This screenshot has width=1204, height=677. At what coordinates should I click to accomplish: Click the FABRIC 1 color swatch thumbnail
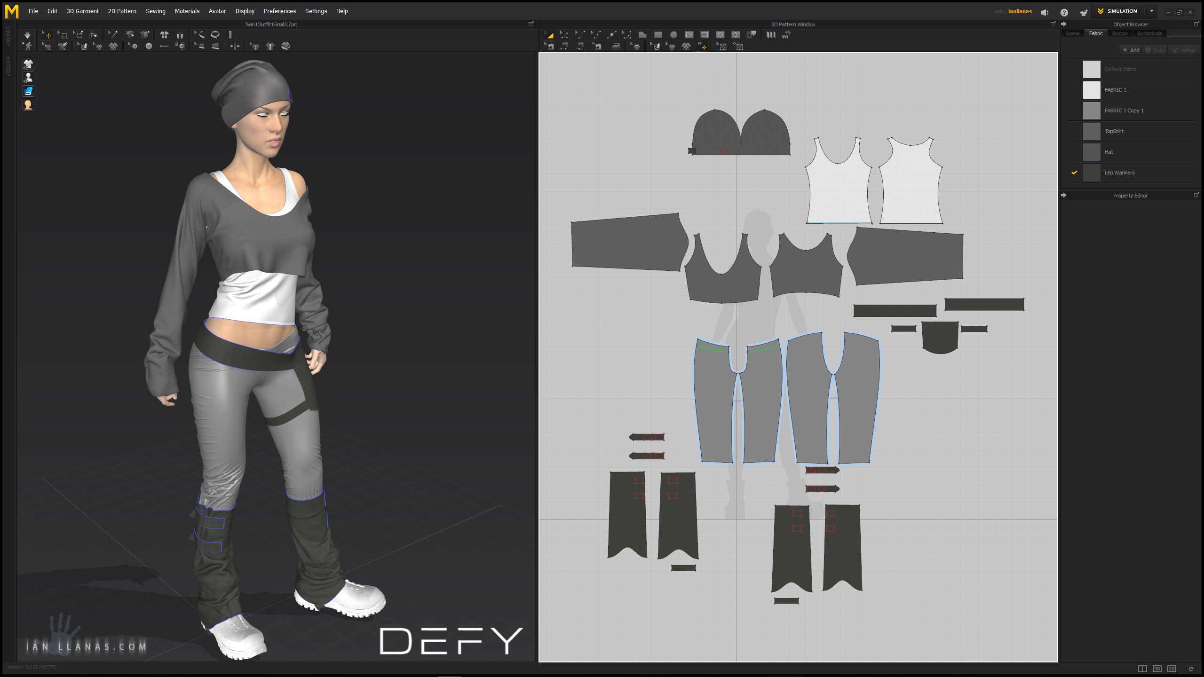1092,89
